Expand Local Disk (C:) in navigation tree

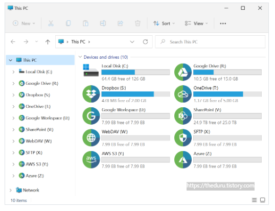coord(13,72)
